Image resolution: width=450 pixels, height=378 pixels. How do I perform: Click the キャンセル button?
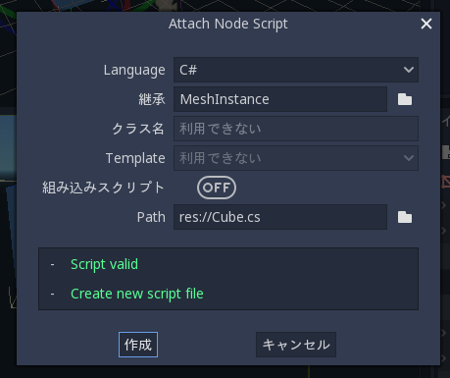tap(296, 345)
